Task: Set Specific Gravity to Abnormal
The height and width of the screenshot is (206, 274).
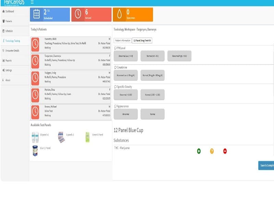Action: click(126, 95)
